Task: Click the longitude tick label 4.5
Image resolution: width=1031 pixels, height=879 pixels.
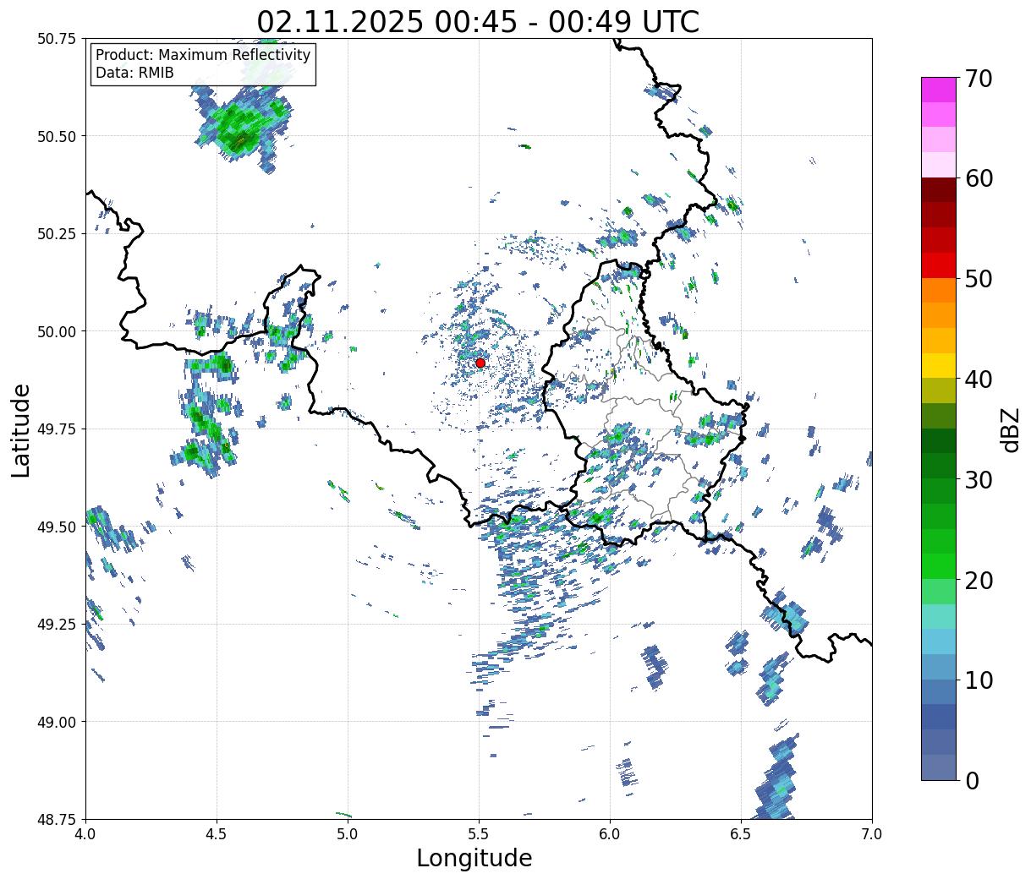Action: (217, 834)
